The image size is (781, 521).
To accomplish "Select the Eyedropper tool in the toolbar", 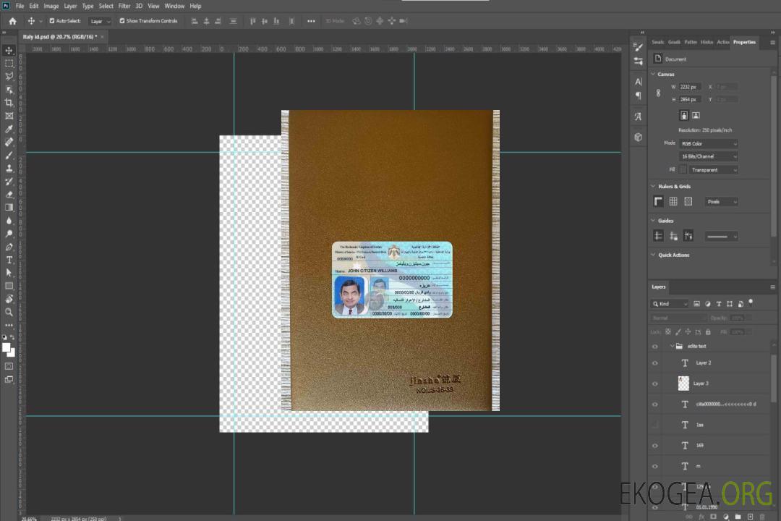I will (x=9, y=129).
